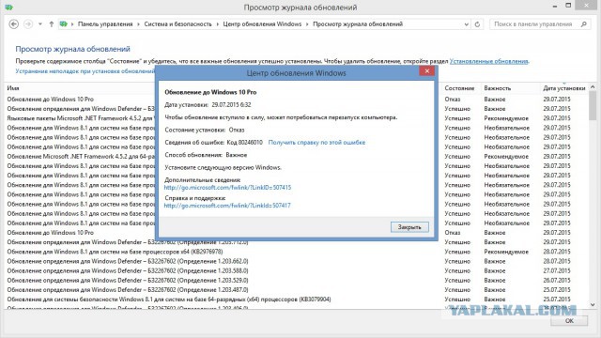This screenshot has height=338, width=601.
Task: Click error code text 'Код 80246010'
Action: pyautogui.click(x=244, y=142)
